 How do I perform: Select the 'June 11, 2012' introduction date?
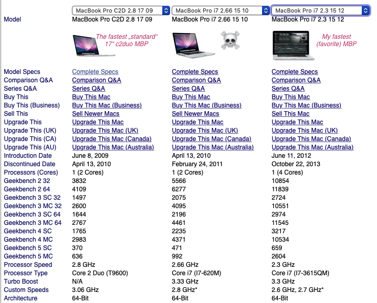[x=291, y=156]
